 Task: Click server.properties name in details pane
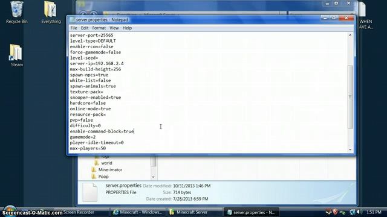click(x=123, y=186)
